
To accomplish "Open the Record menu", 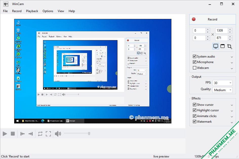I will pos(17,11).
